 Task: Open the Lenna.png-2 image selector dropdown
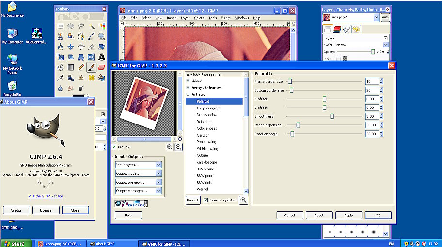tap(376, 17)
